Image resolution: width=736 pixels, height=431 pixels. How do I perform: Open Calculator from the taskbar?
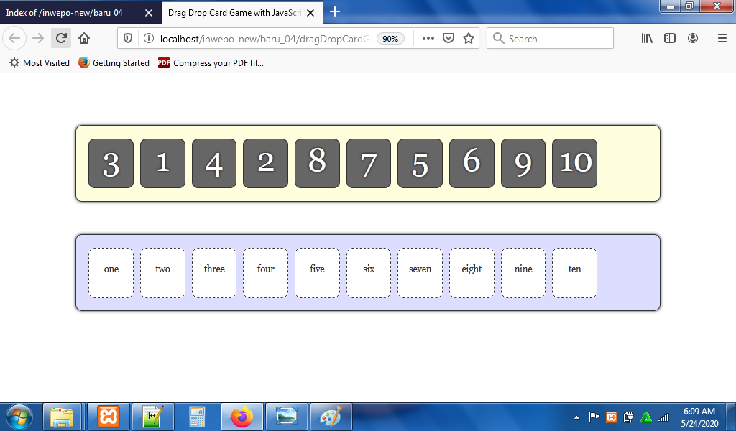pyautogui.click(x=197, y=417)
